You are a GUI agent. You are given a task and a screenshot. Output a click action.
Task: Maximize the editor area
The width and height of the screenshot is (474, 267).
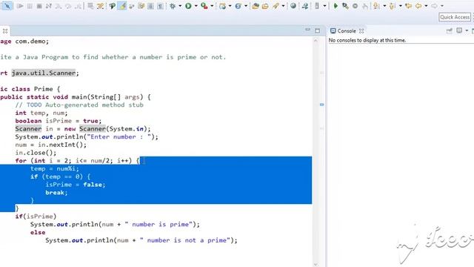pos(317,30)
